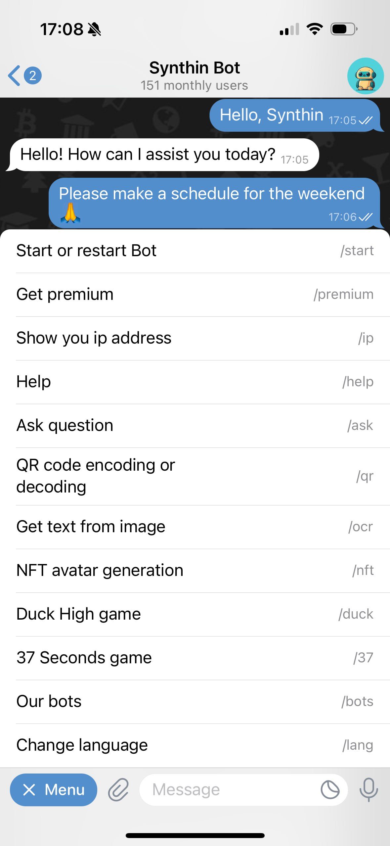Select the Ask question command
This screenshot has height=846, width=390.
pos(195,426)
